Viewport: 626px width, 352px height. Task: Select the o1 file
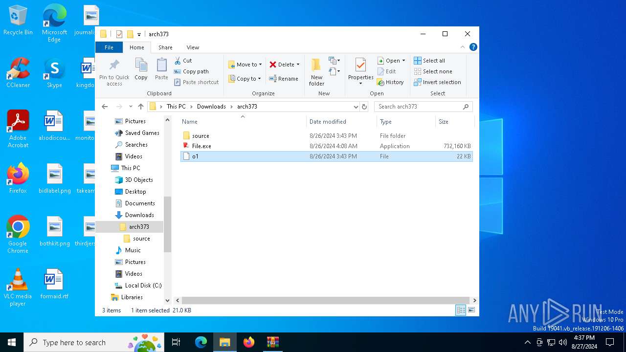click(x=326, y=156)
